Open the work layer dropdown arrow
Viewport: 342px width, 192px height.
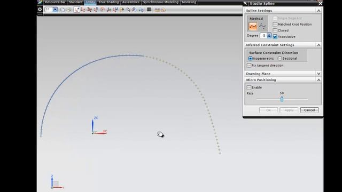coord(55,10)
